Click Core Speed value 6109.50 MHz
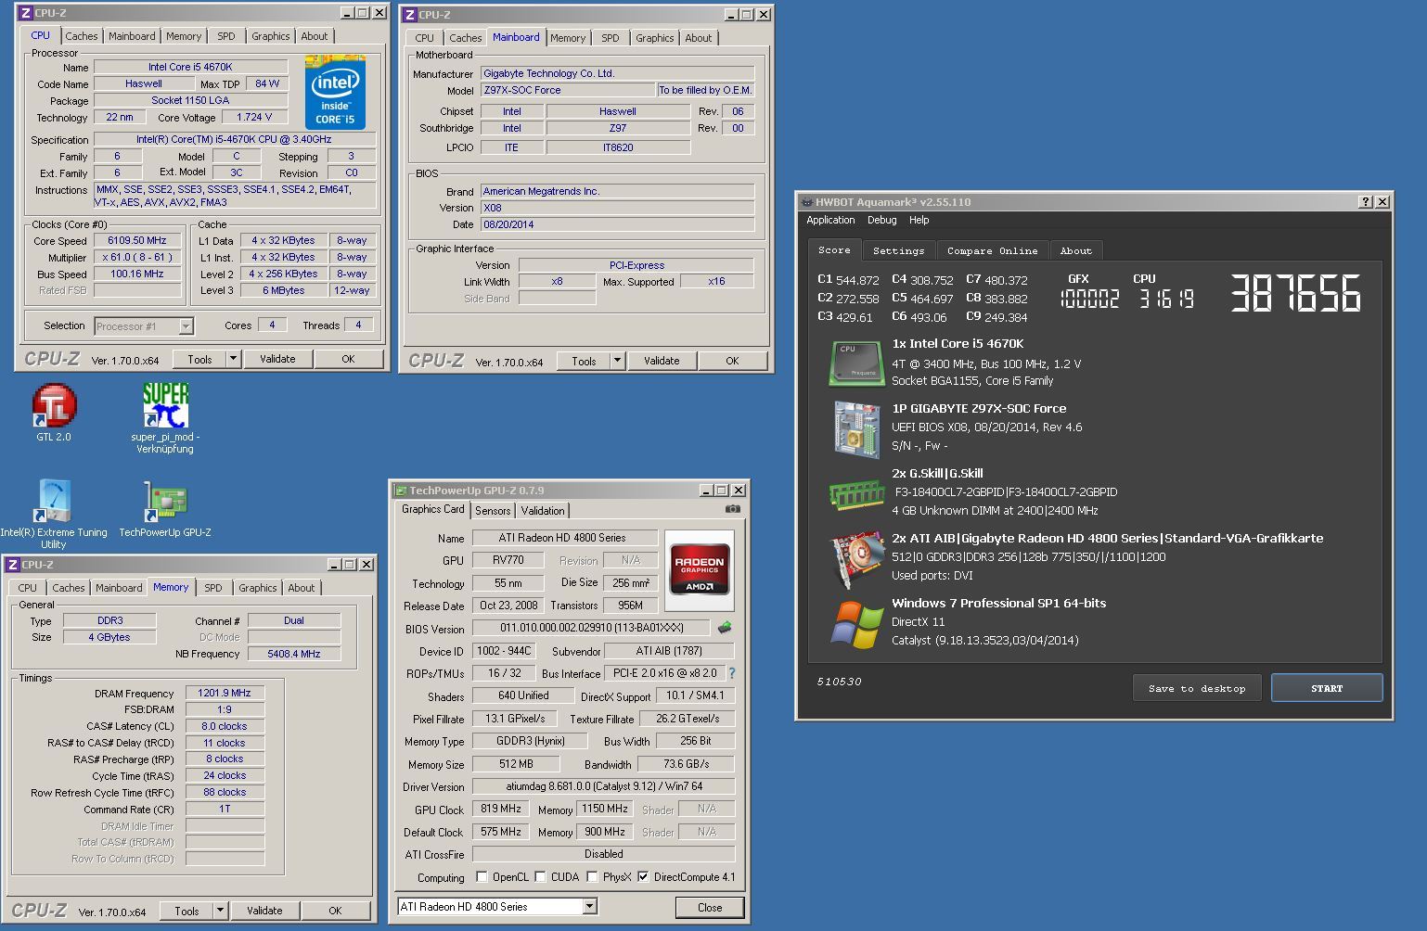This screenshot has height=931, width=1427. 137,240
